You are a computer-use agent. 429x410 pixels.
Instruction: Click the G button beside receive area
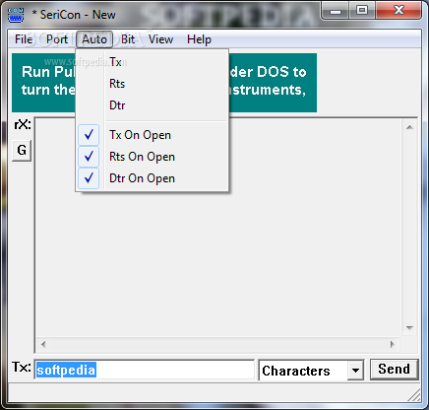click(x=22, y=151)
